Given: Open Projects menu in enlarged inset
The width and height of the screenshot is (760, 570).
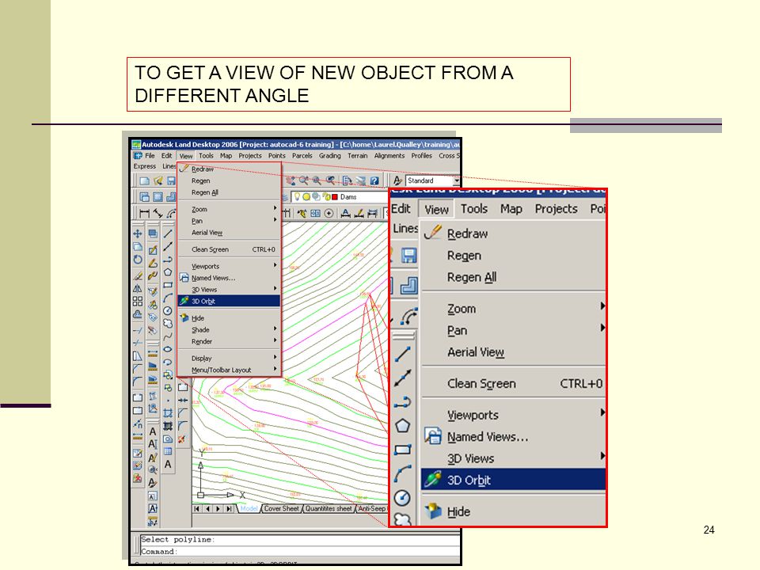Looking at the screenshot, I should tap(556, 209).
